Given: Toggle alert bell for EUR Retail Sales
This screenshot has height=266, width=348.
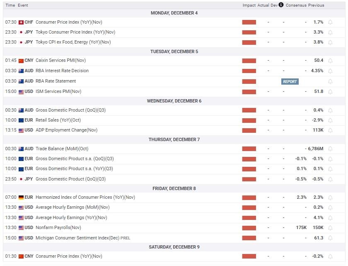Looking at the screenshot, I should [x=330, y=120].
